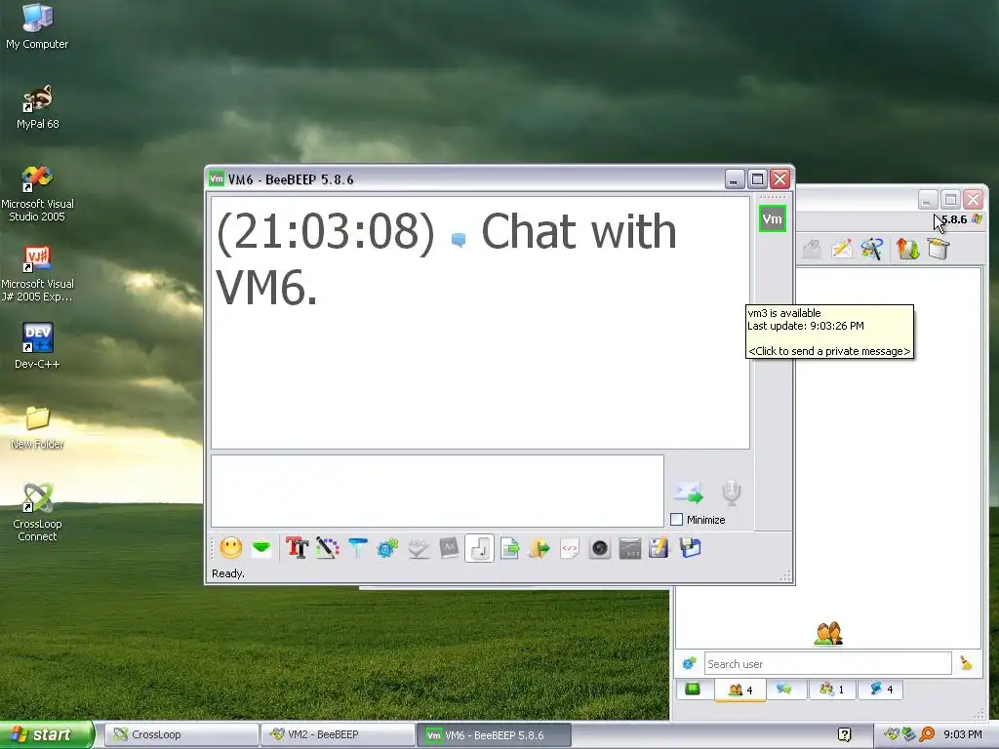Open chat settings gear icon in toolbar
This screenshot has height=749, width=999.
pyautogui.click(x=387, y=548)
